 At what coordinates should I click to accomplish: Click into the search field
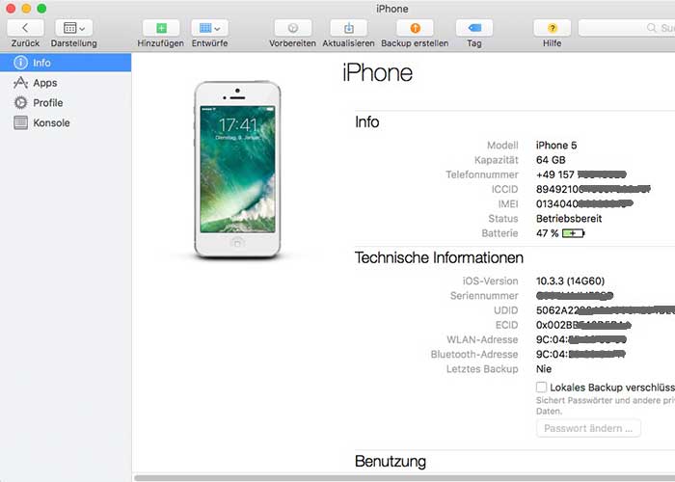(627, 28)
